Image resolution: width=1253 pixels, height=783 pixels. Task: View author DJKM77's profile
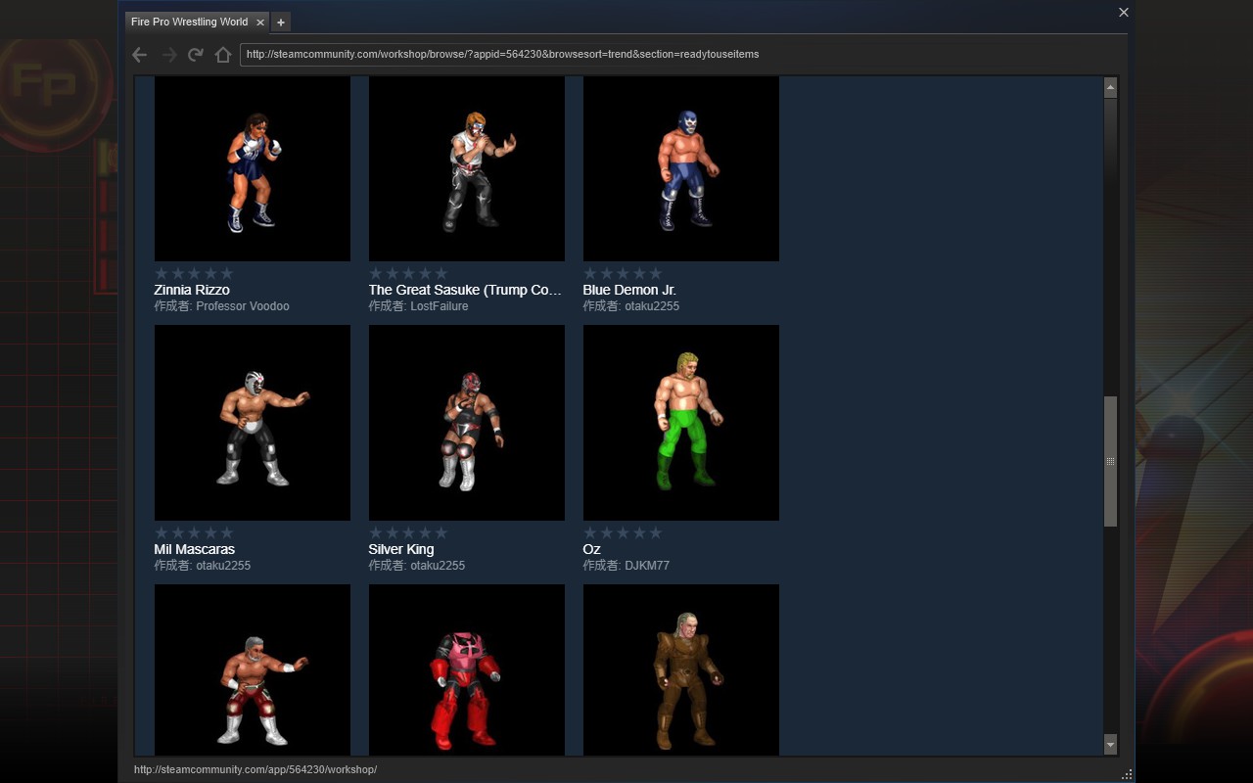647,566
